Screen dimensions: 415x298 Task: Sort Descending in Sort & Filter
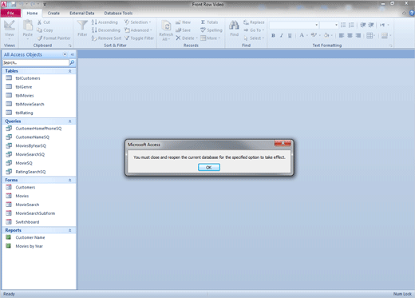(x=106, y=30)
